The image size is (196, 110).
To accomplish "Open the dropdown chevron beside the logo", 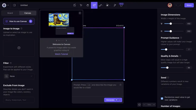I will click(8, 5).
